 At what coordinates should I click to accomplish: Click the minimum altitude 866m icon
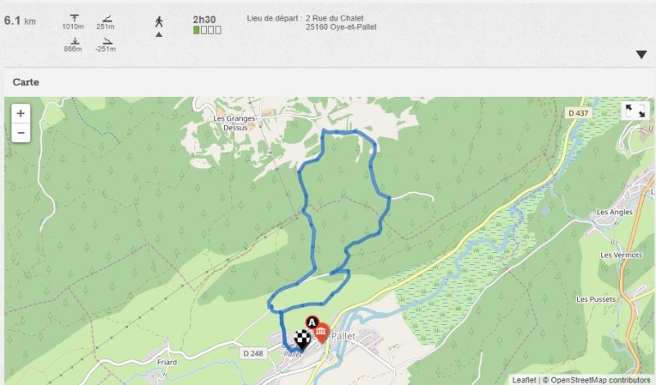[x=75, y=41]
